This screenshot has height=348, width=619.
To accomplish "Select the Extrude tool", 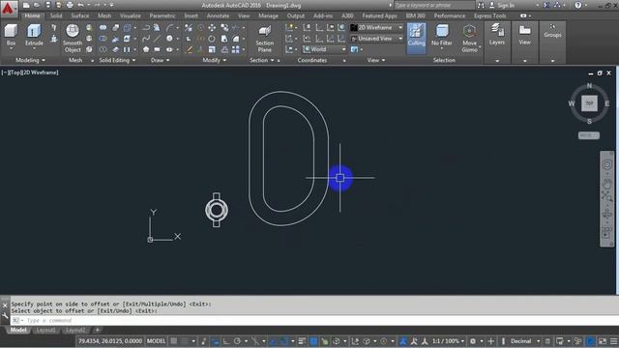I will pyautogui.click(x=34, y=35).
